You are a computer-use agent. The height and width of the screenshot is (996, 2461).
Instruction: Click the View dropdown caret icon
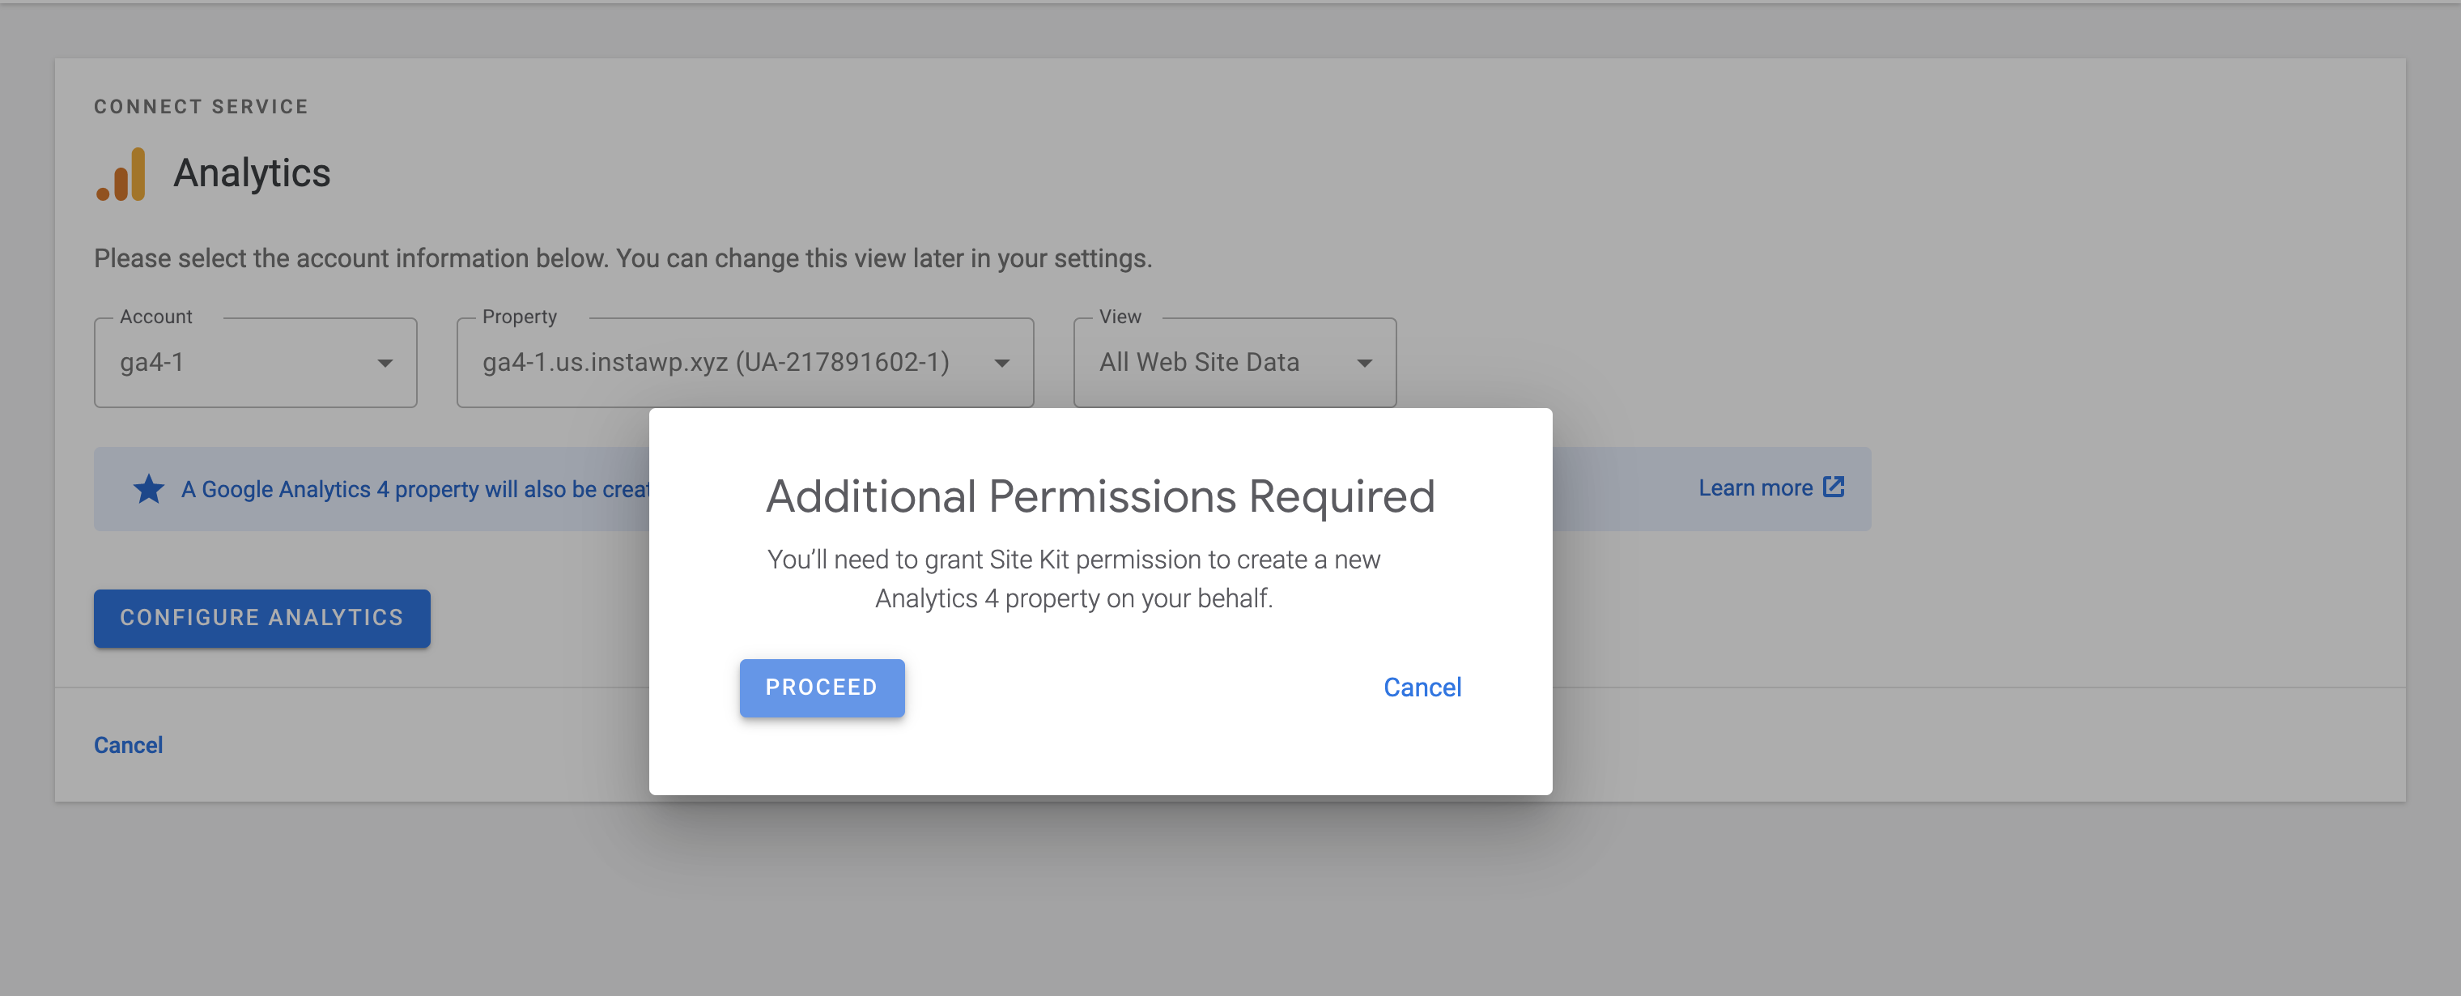tap(1364, 364)
